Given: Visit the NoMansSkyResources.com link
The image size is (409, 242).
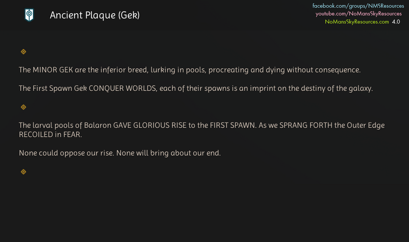Looking at the screenshot, I should coord(357,21).
